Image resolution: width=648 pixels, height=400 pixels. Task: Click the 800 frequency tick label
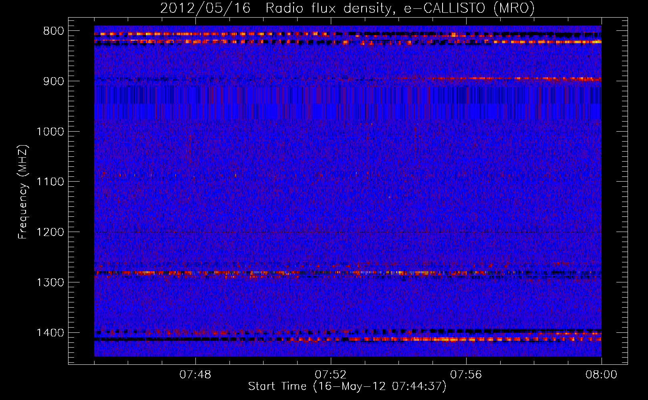[x=53, y=31]
